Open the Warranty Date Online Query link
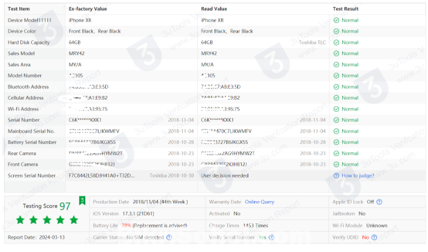The width and height of the screenshot is (428, 252). 259,202
